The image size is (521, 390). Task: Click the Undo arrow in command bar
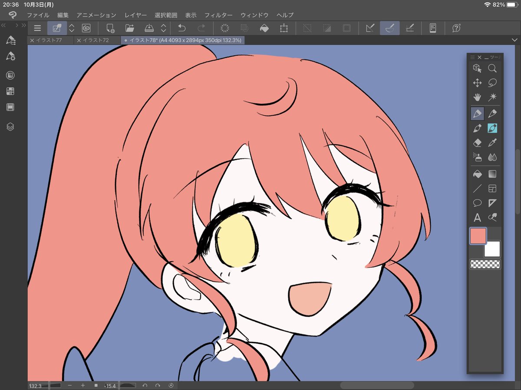click(x=182, y=28)
